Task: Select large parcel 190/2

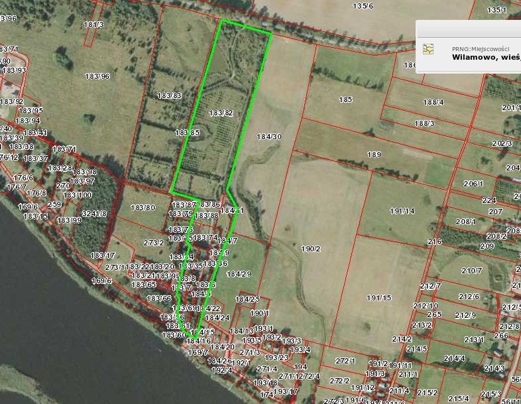Action: point(310,249)
